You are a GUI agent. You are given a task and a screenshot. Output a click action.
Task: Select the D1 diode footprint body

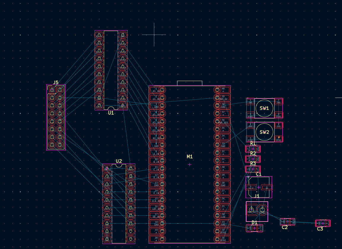point(254,228)
